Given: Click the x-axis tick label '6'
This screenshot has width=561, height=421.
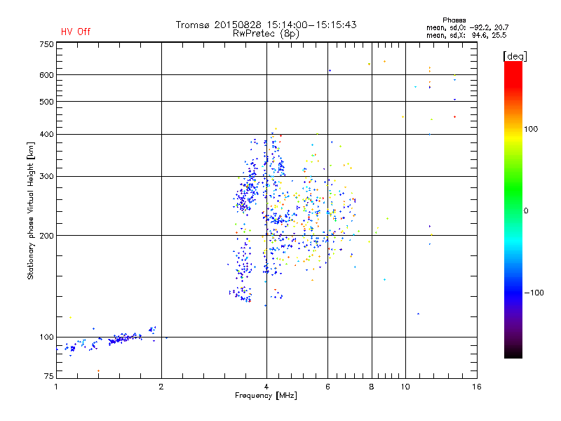Looking at the screenshot, I should (x=327, y=387).
